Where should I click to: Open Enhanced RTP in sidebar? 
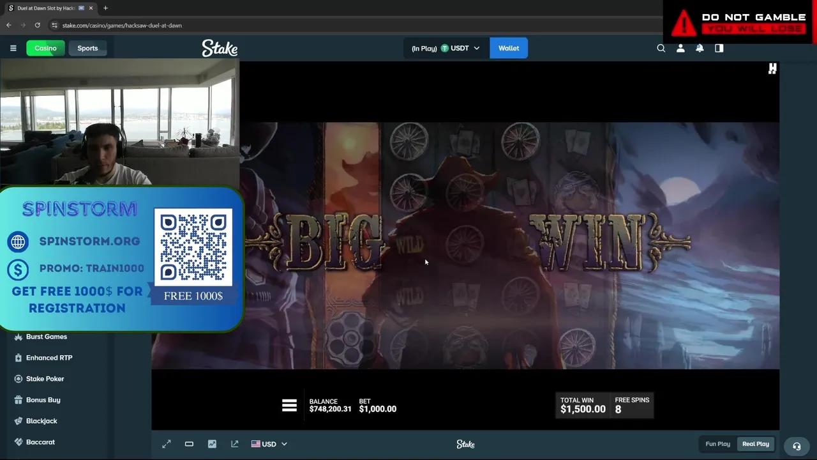[x=49, y=358]
